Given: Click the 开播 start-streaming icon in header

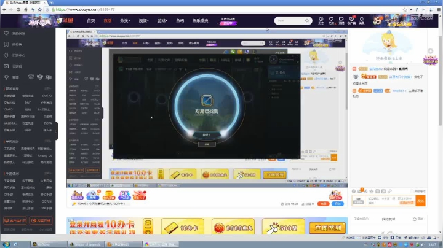Looking at the screenshot, I should coord(341,20).
